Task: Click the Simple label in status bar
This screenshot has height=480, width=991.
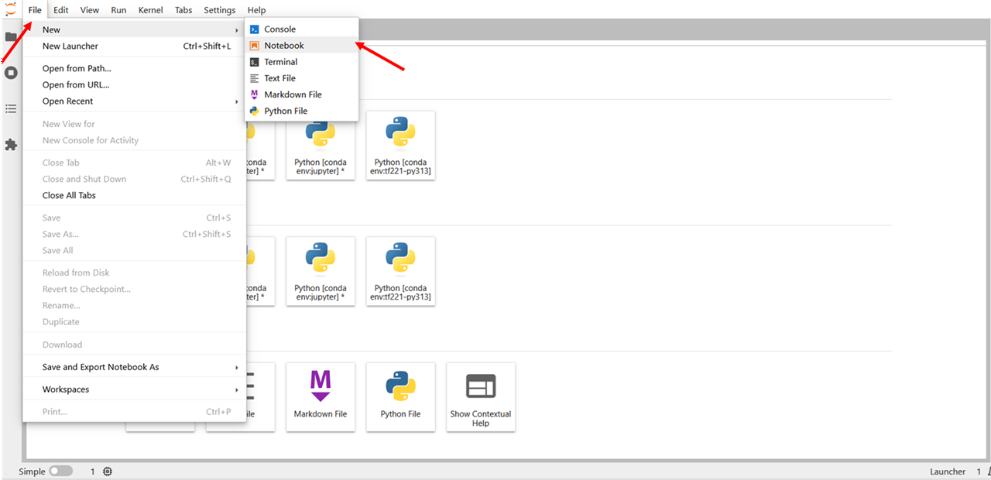Action: pyautogui.click(x=32, y=471)
